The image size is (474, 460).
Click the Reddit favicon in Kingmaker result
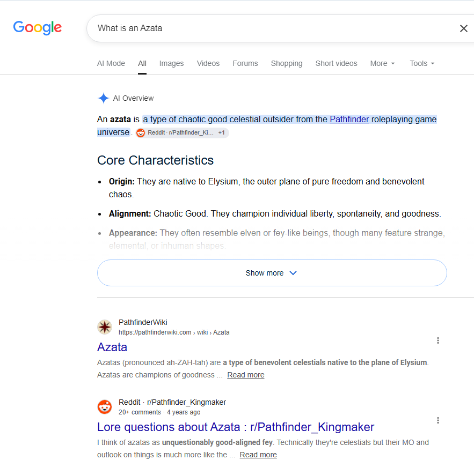(105, 407)
